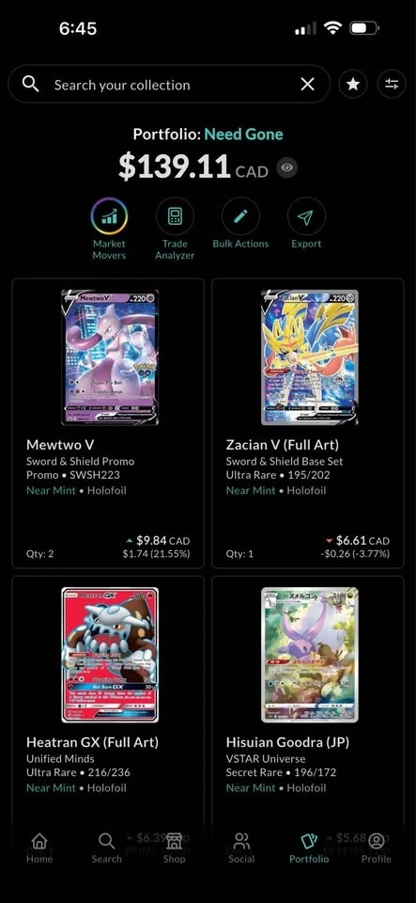This screenshot has height=903, width=416.
Task: Open the Mewtwo V card image
Action: pyautogui.click(x=110, y=357)
